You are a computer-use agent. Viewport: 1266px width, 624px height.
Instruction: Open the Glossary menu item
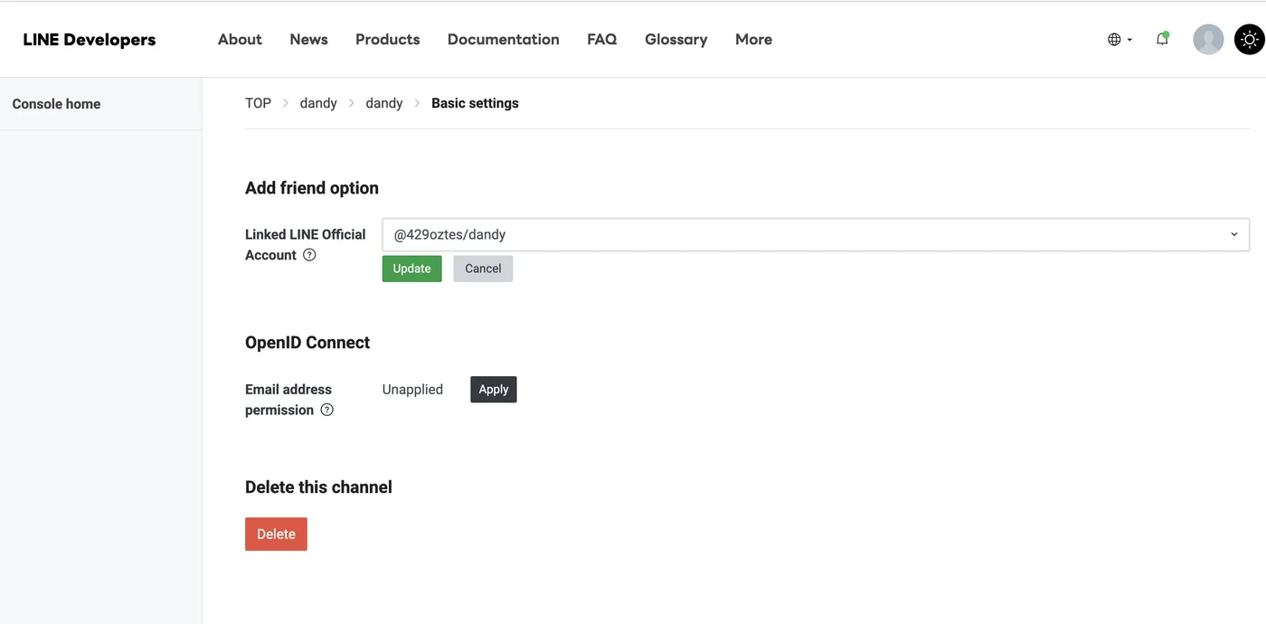point(676,40)
